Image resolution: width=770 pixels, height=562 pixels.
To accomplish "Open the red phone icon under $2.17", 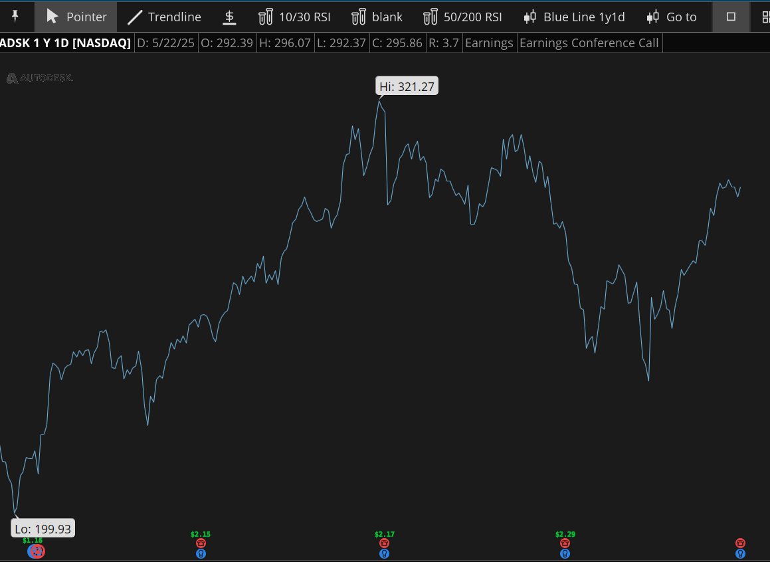I will pyautogui.click(x=385, y=543).
